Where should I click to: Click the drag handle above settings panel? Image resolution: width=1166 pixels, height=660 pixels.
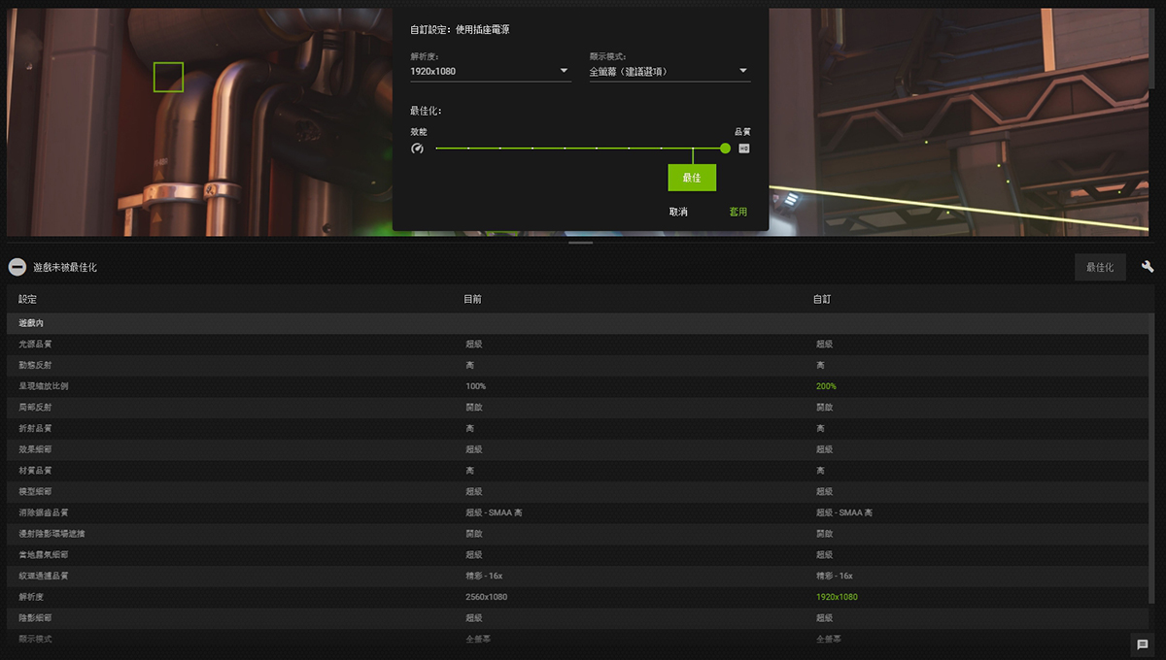(x=581, y=243)
